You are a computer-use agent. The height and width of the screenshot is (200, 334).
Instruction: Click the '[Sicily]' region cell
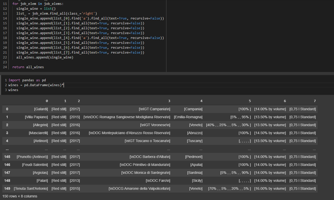coord(197,180)
